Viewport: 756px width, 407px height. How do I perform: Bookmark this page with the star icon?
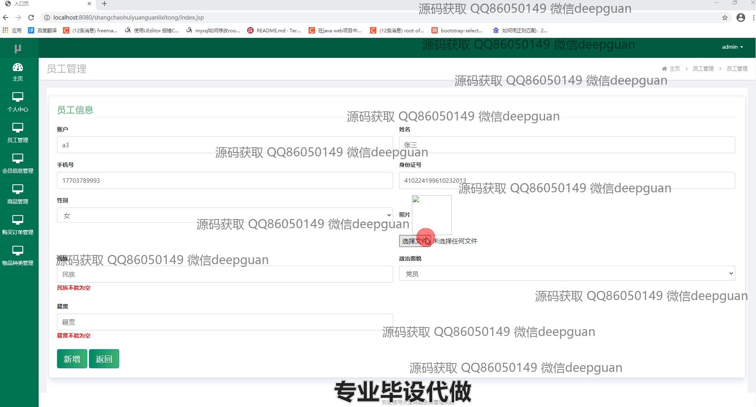[x=724, y=18]
